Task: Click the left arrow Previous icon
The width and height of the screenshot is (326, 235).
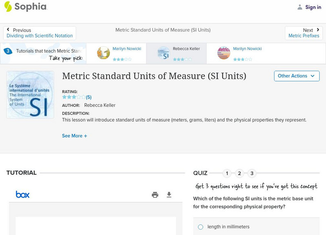Action: pyautogui.click(x=9, y=30)
